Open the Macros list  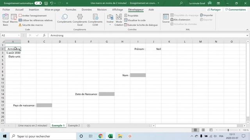(x=14, y=18)
